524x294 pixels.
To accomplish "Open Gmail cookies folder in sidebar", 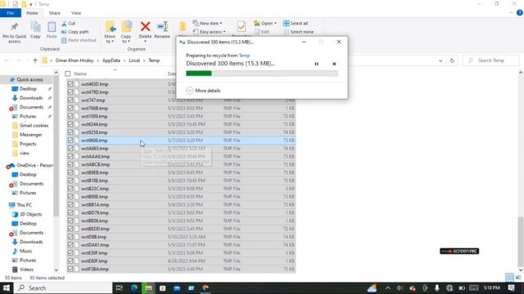I will click(34, 126).
